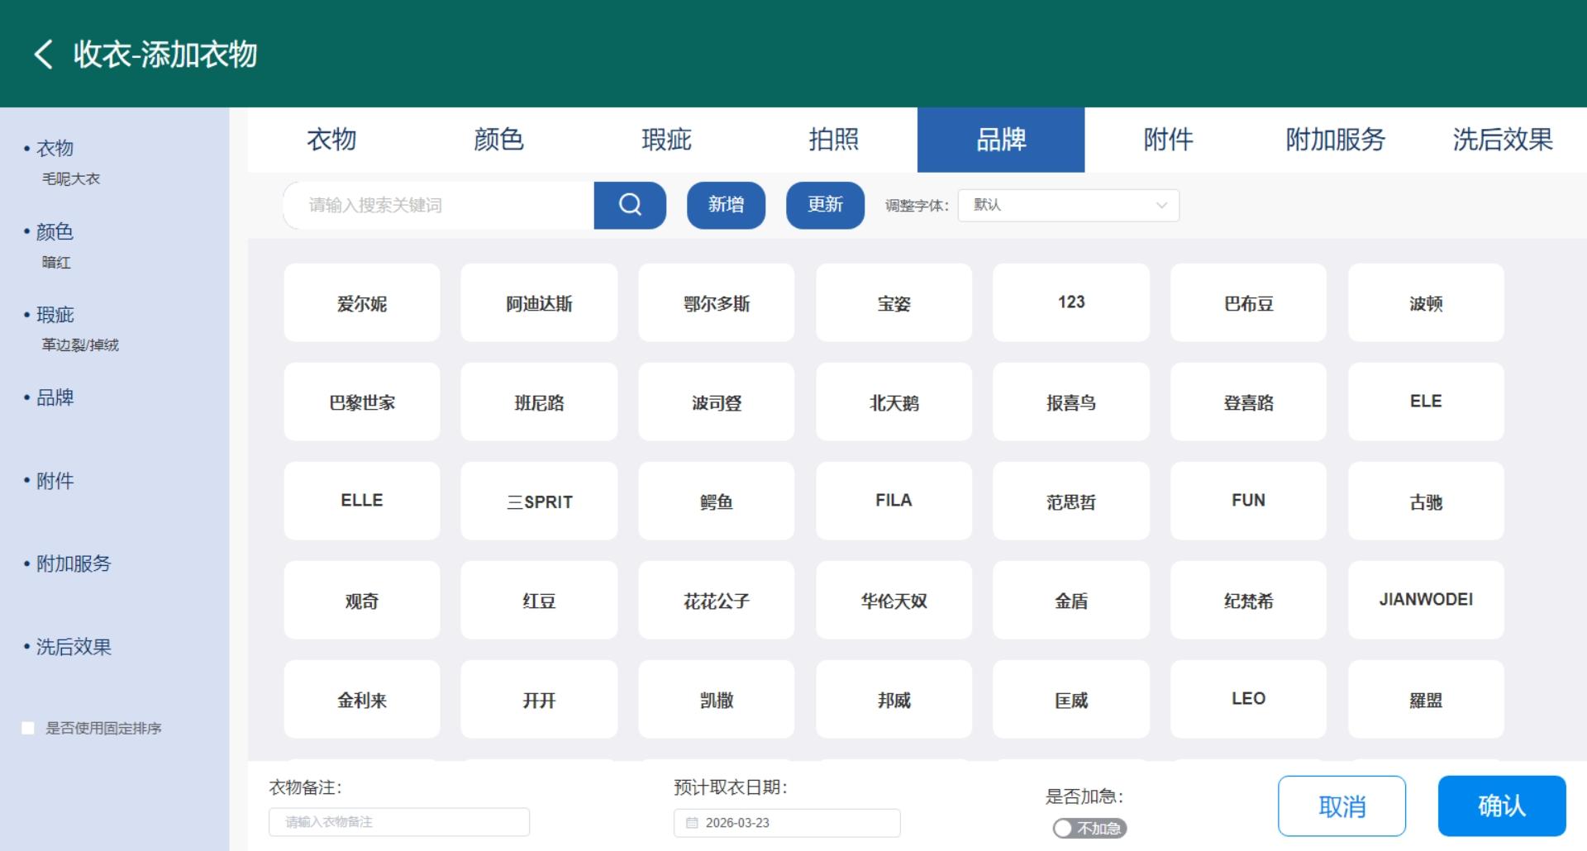1587x851 pixels.
Task: Choose the FILA brand tile
Action: click(894, 501)
